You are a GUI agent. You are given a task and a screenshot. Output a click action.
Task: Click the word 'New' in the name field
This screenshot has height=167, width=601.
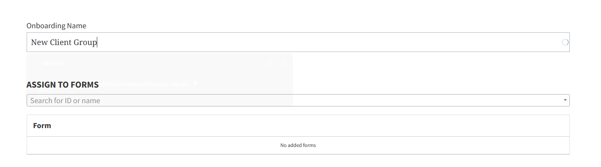coord(39,42)
